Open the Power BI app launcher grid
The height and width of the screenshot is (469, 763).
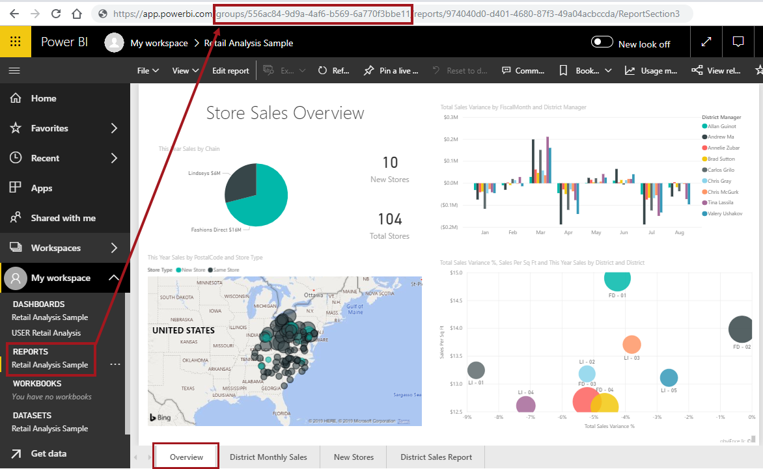pos(16,42)
